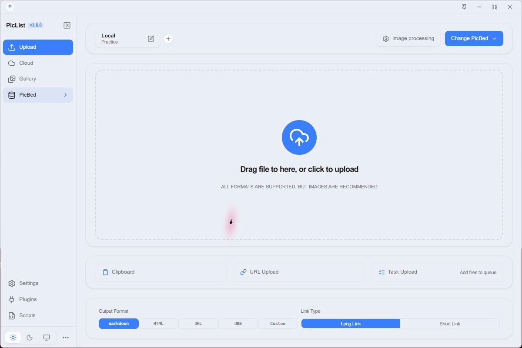Select the PicBed sidebar item
This screenshot has width=522, height=348.
pyautogui.click(x=38, y=95)
